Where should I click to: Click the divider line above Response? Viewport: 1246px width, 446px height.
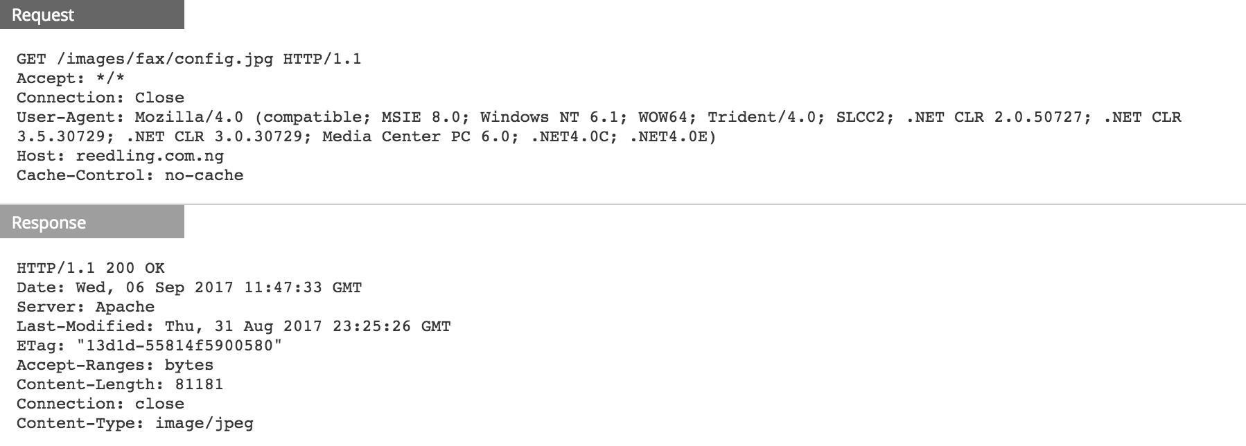693,204
